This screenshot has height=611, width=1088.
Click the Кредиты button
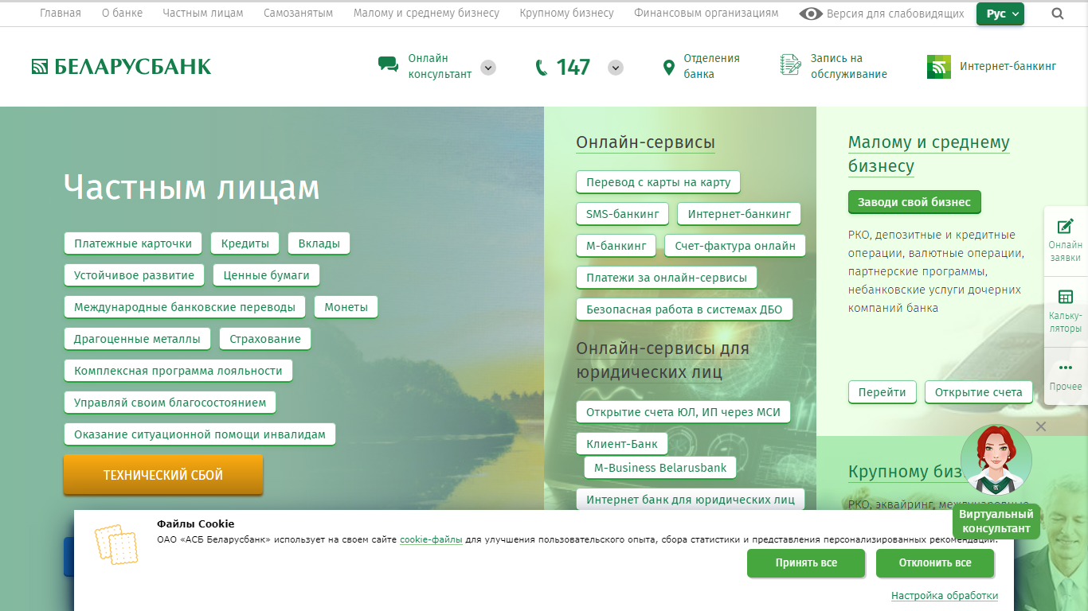pos(245,243)
